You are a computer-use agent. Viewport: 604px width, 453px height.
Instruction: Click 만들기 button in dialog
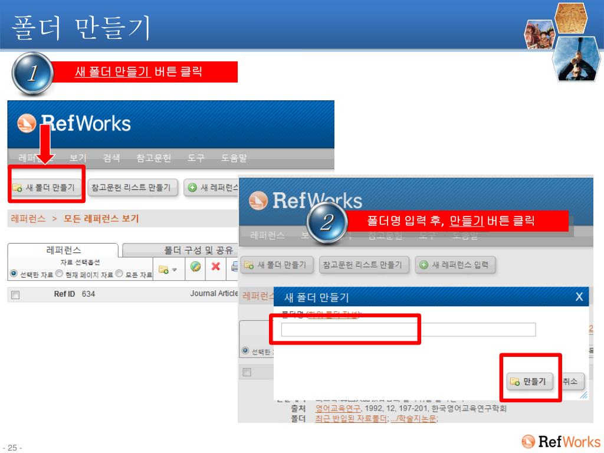click(530, 382)
